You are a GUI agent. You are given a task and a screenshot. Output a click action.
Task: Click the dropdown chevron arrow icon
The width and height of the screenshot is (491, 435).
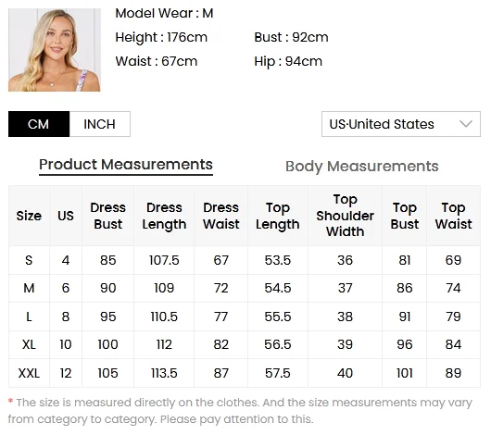point(466,124)
